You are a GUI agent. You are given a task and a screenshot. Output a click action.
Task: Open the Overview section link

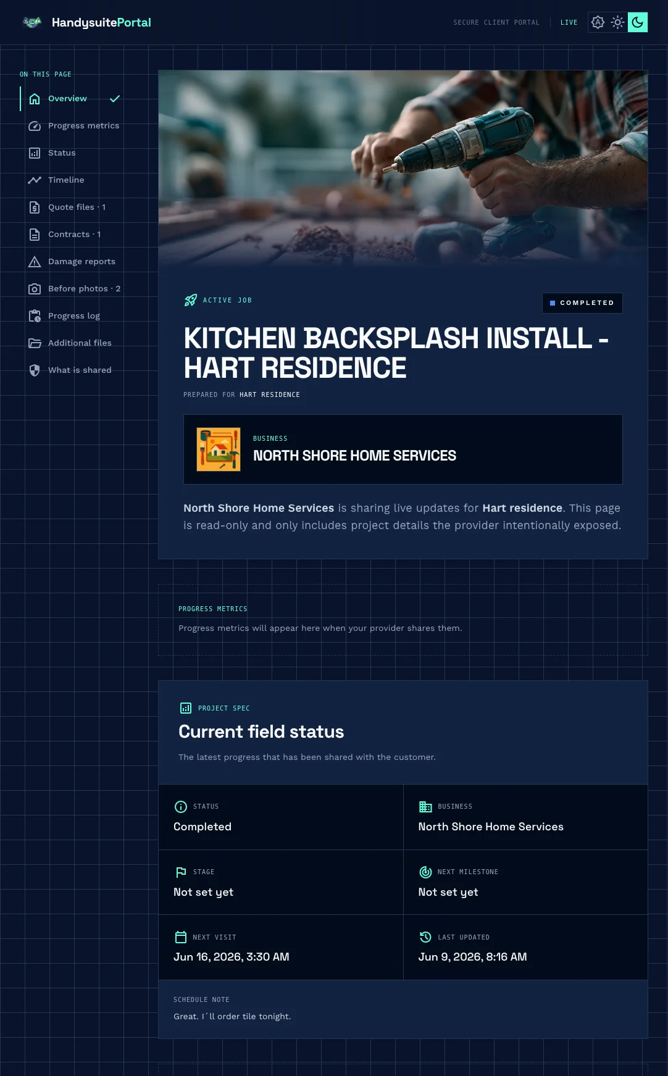tap(75, 99)
